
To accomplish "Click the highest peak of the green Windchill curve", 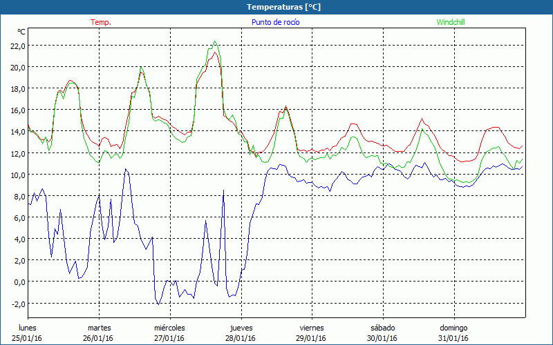I will coord(215,41).
